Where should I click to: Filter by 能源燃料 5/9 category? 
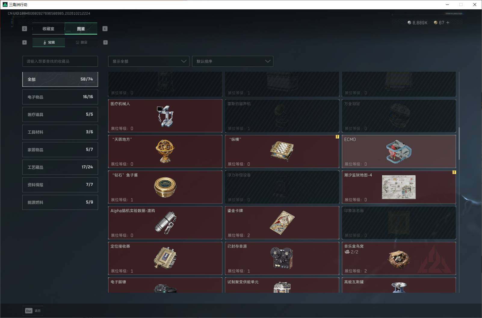click(x=60, y=202)
